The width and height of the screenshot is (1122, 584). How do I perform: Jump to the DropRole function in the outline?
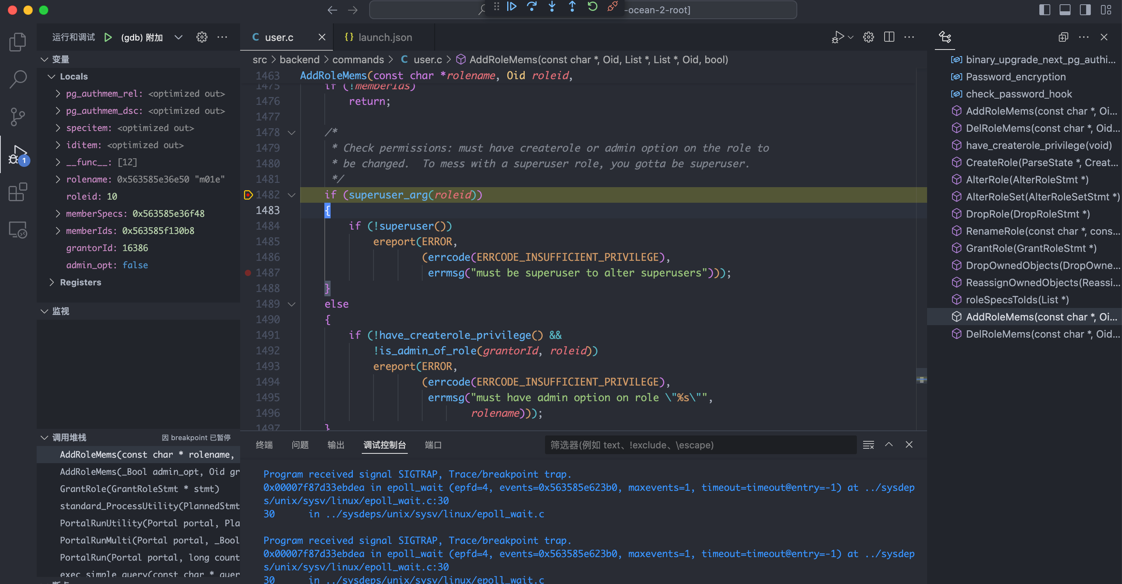[x=1028, y=214]
